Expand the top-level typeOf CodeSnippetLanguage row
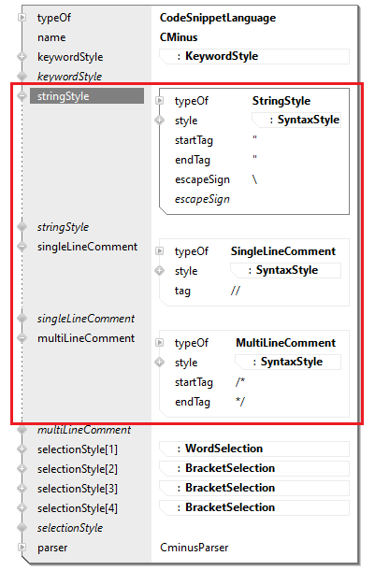Image resolution: width=375 pixels, height=570 pixels. click(x=22, y=17)
